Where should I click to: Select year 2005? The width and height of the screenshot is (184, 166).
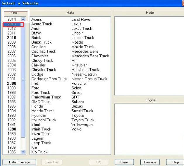coord(12,60)
